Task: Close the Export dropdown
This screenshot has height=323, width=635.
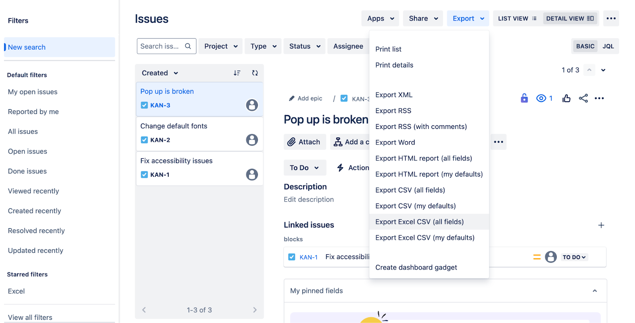Action: 468,18
